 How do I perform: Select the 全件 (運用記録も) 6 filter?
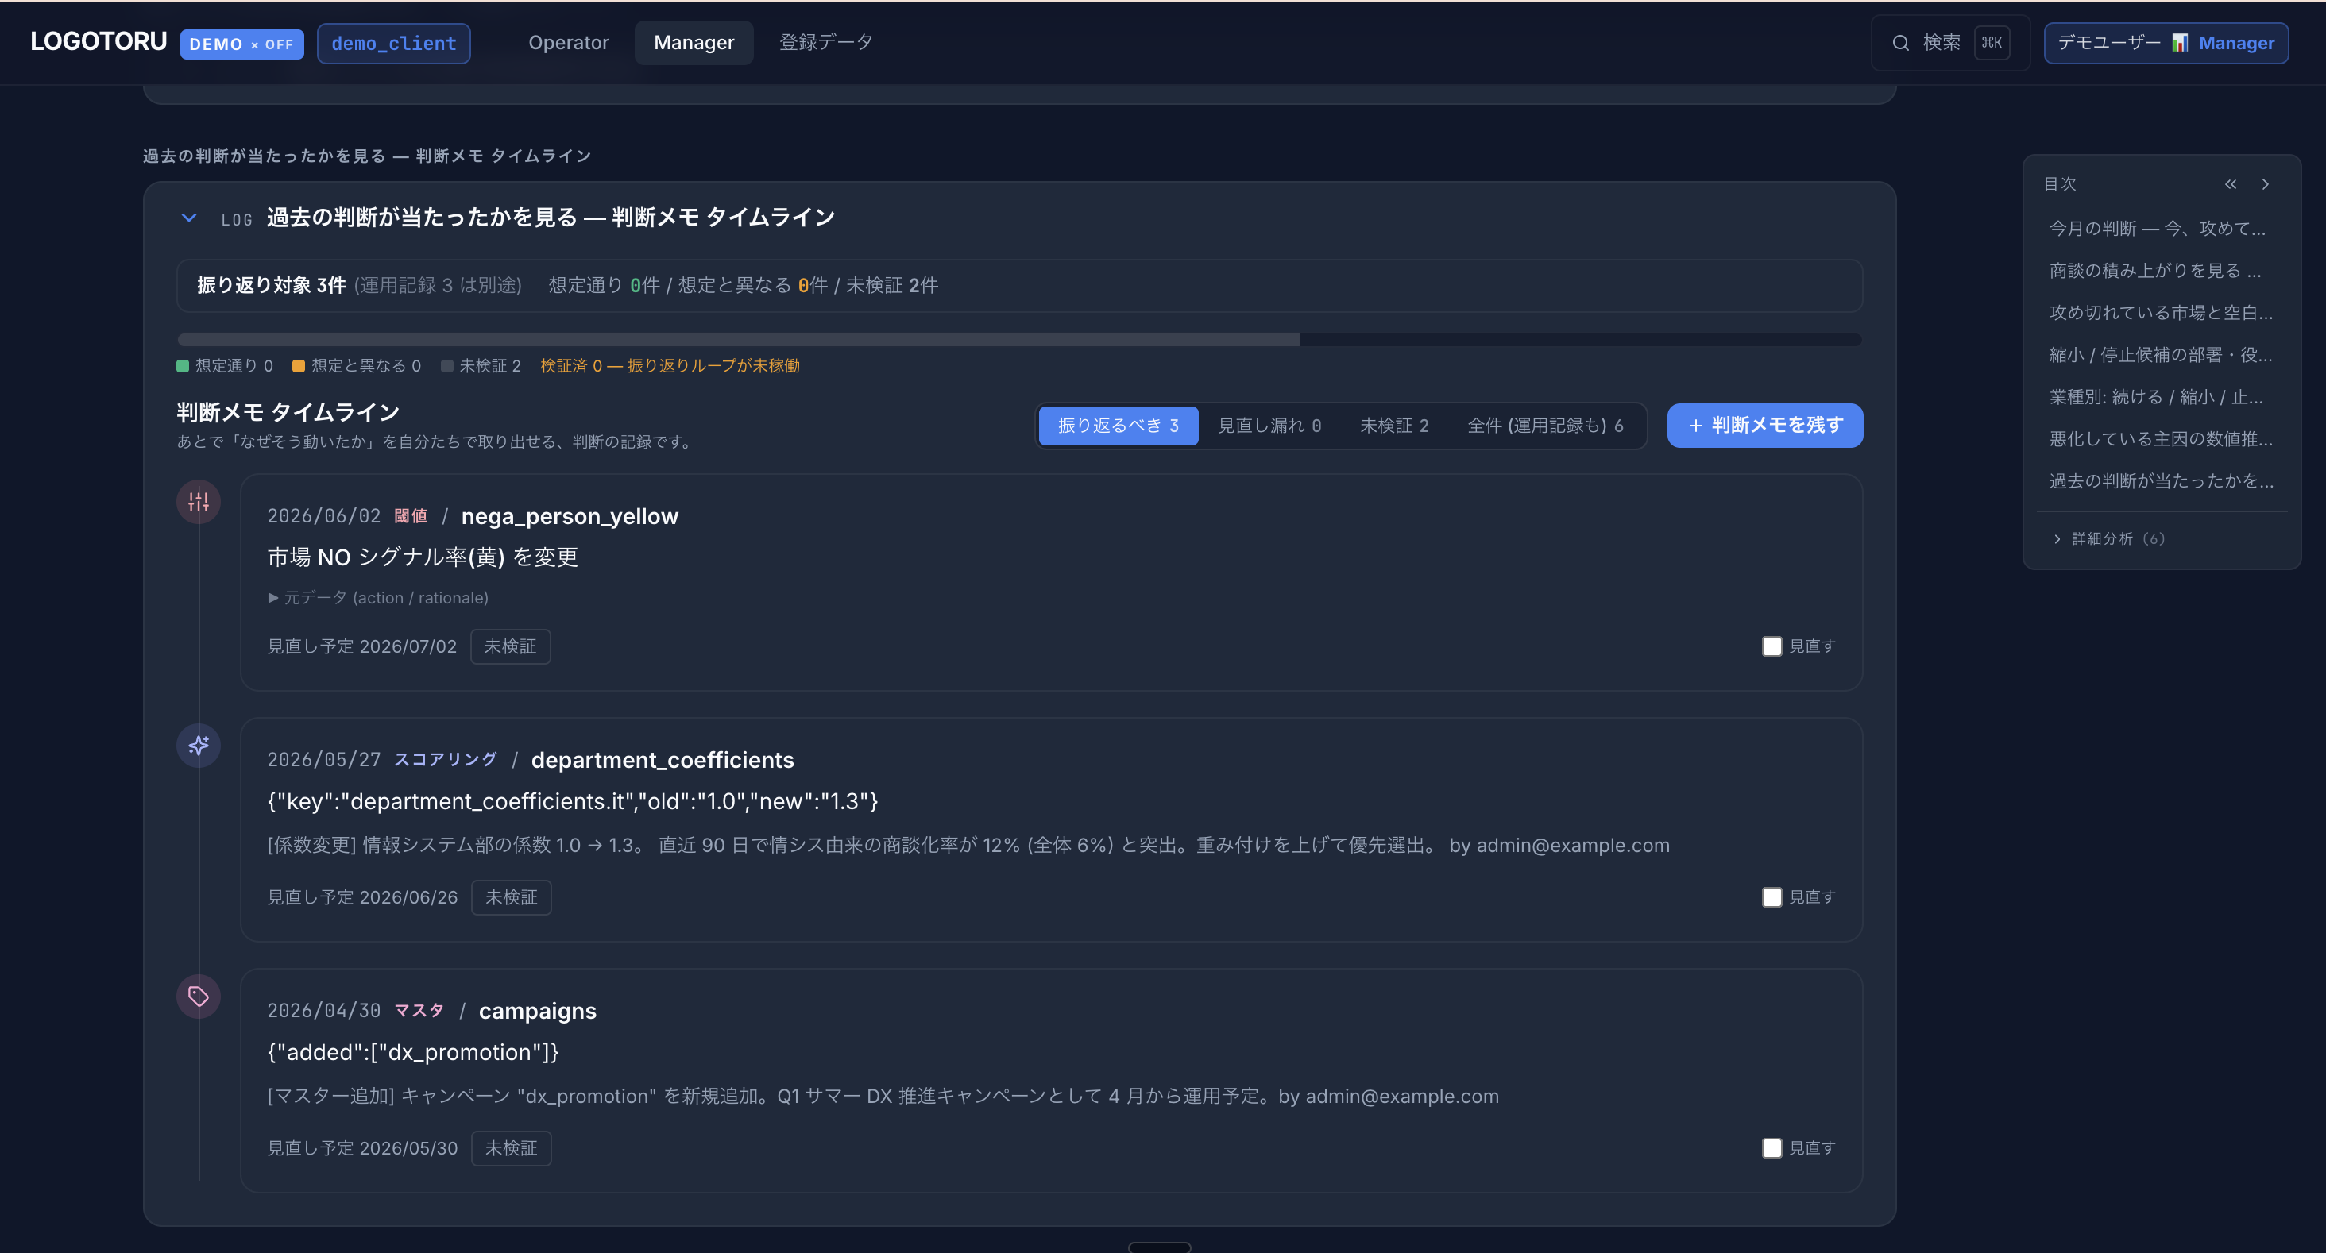pos(1545,425)
